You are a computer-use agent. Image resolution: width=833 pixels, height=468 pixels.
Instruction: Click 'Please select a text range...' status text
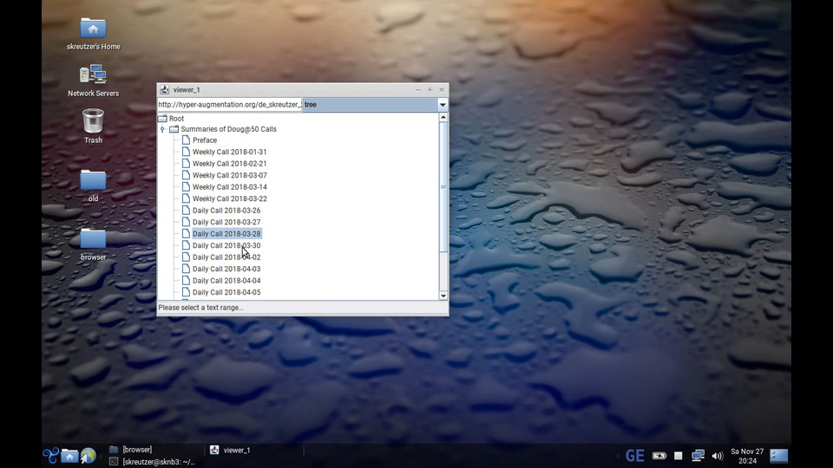tap(200, 307)
